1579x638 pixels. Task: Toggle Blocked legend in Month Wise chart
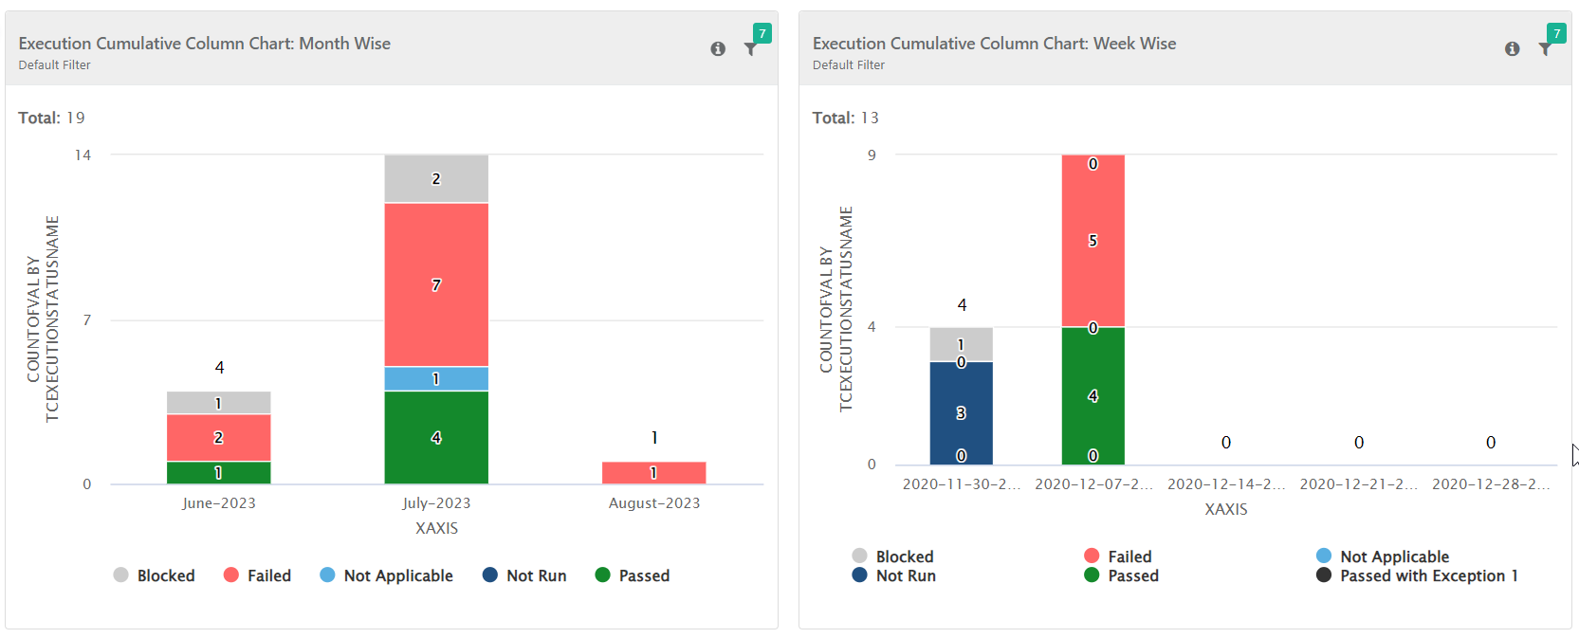[x=155, y=575]
